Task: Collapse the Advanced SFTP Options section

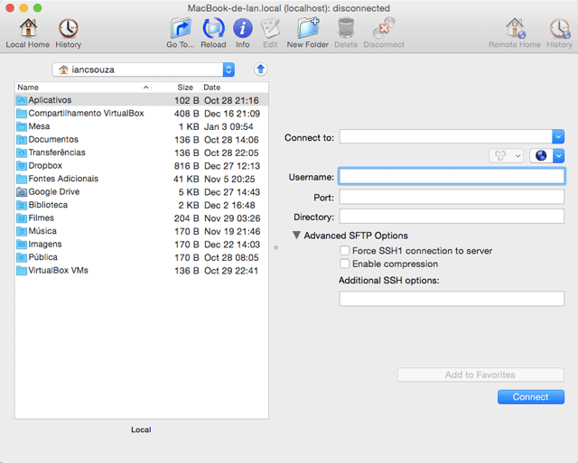Action: pos(296,236)
